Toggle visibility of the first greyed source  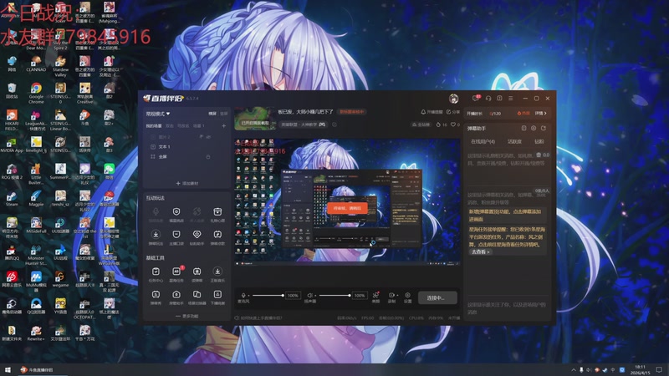click(208, 137)
